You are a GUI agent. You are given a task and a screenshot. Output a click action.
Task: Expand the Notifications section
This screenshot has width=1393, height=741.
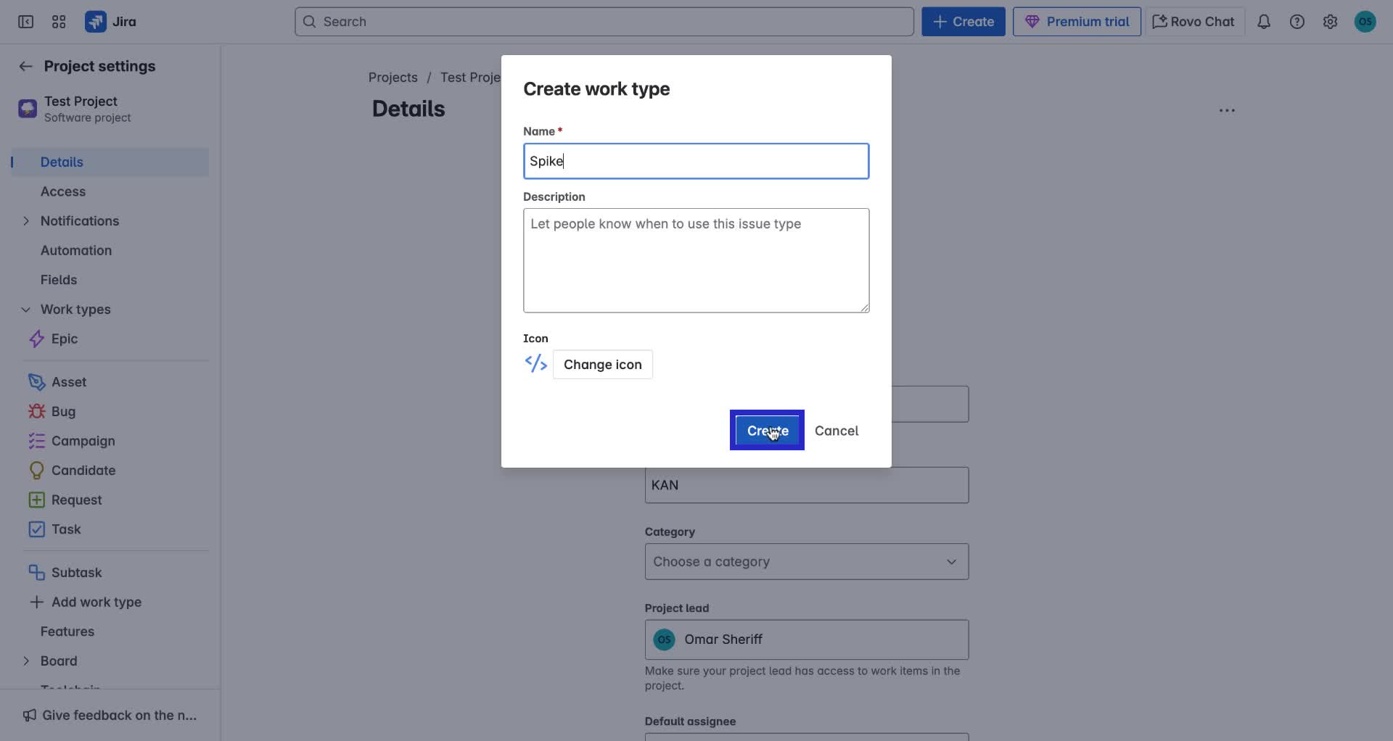click(25, 221)
